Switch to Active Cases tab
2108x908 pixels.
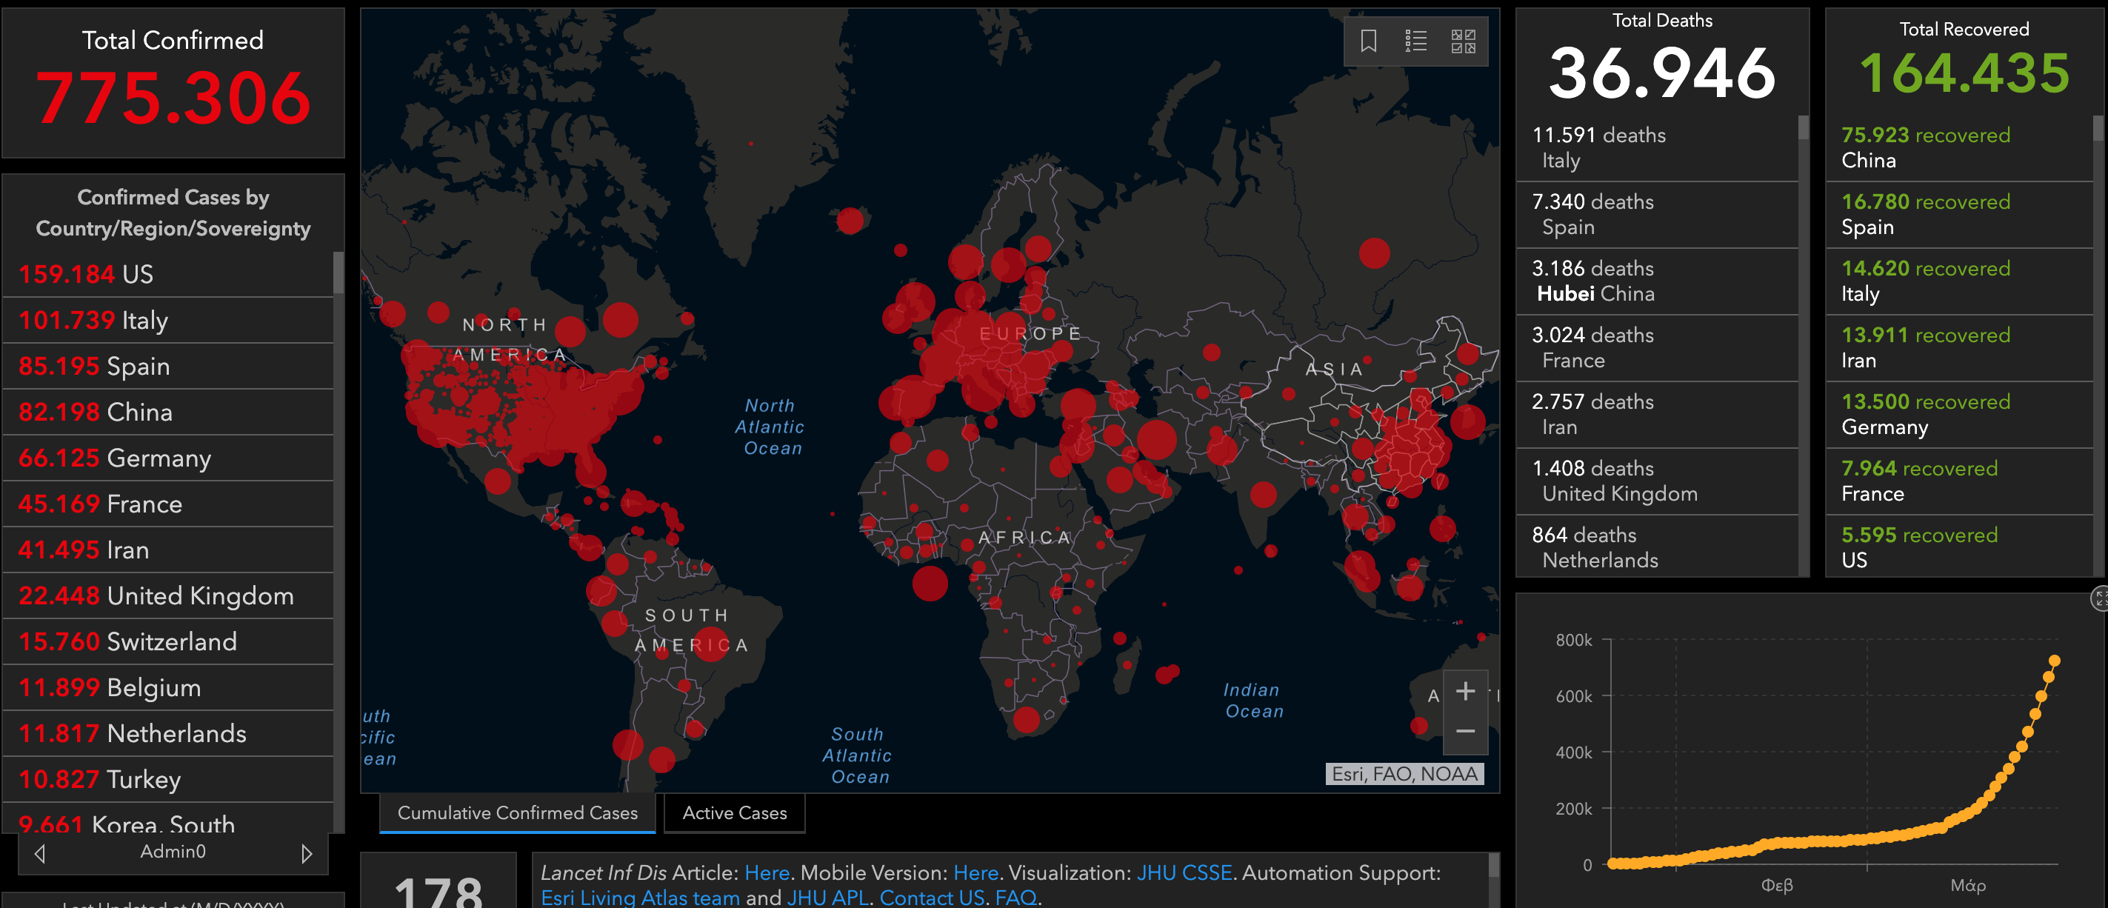tap(734, 813)
